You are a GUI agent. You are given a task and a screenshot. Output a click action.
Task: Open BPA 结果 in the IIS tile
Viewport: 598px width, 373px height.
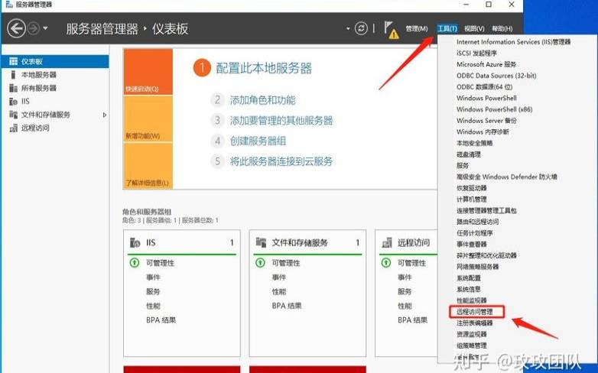click(161, 320)
